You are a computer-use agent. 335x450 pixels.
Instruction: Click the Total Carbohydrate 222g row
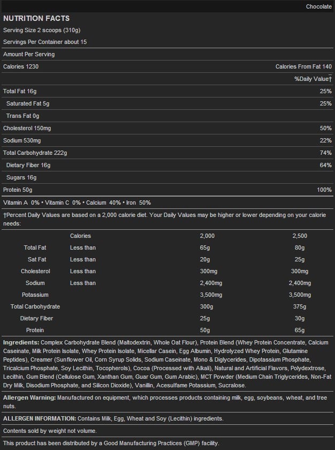pyautogui.click(x=35, y=153)
